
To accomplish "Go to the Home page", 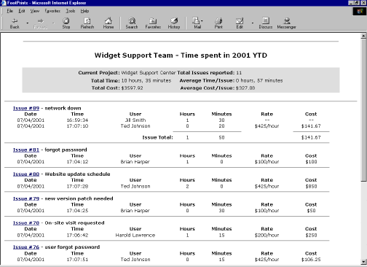I will click(108, 23).
